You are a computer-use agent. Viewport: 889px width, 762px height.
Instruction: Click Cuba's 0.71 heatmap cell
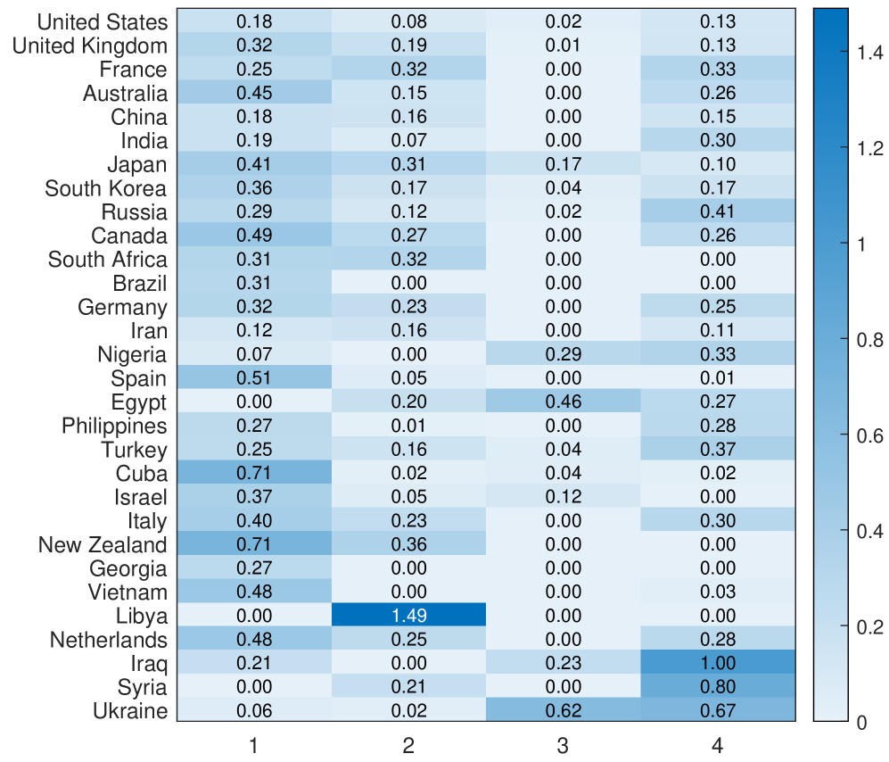[x=254, y=473]
